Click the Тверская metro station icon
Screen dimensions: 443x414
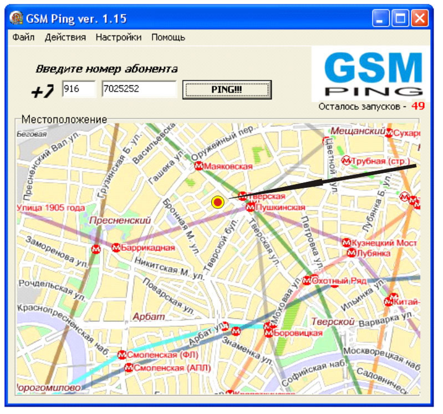[242, 196]
